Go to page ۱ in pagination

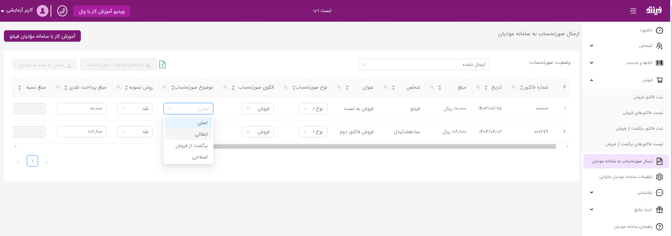click(32, 161)
